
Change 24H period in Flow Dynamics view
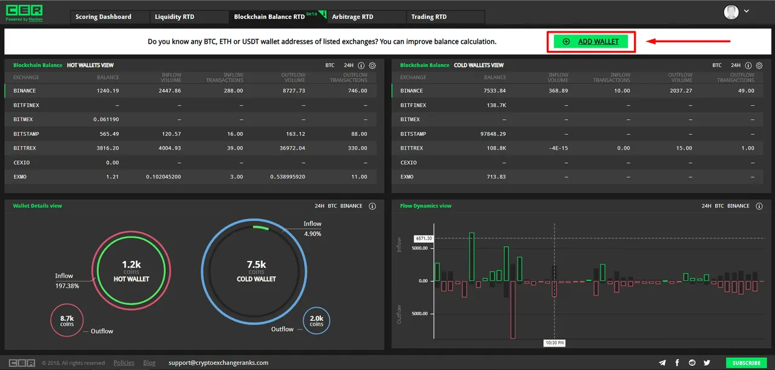tap(707, 206)
